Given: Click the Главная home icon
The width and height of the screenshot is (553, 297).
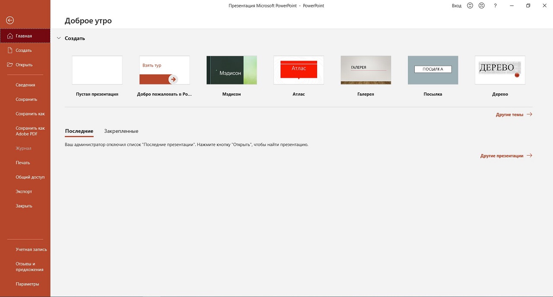Looking at the screenshot, I should pos(10,36).
